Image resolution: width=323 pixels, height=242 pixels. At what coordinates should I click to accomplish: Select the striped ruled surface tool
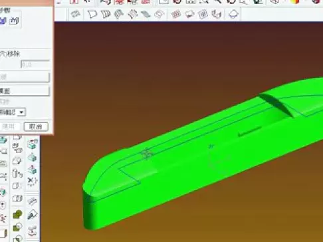point(106,15)
